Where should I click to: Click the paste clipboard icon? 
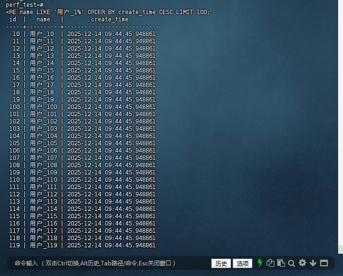pos(281,263)
